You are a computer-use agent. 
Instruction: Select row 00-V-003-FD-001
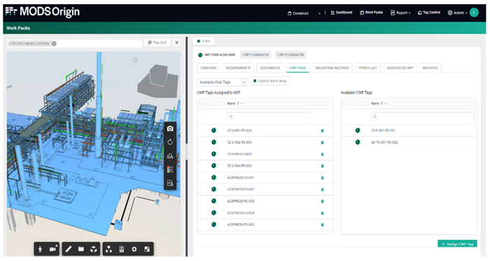pyautogui.click(x=265, y=154)
